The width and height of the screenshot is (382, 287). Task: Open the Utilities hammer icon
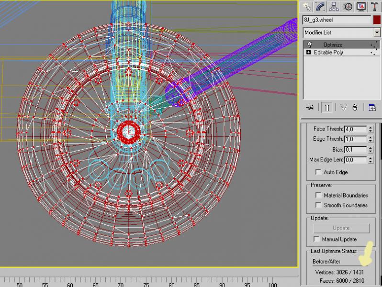[x=374, y=7]
